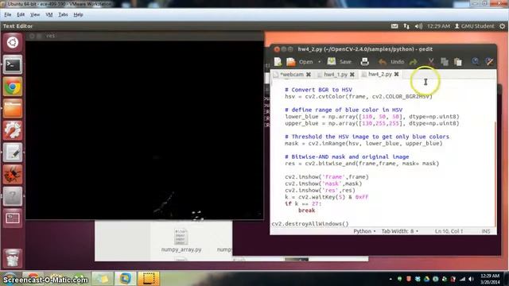Open the VMware Workstation taskbar icon

(x=125, y=278)
